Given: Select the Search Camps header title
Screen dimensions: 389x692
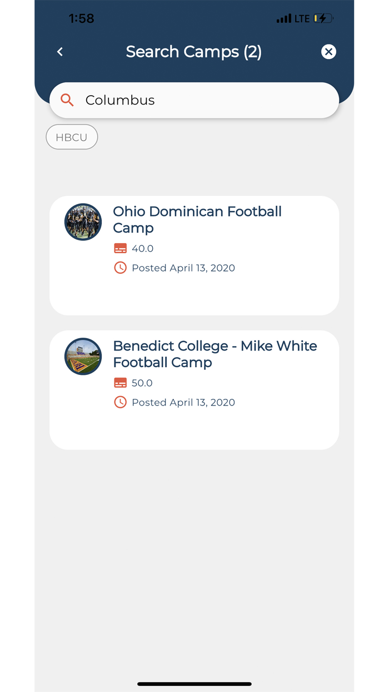Looking at the screenshot, I should point(194,52).
